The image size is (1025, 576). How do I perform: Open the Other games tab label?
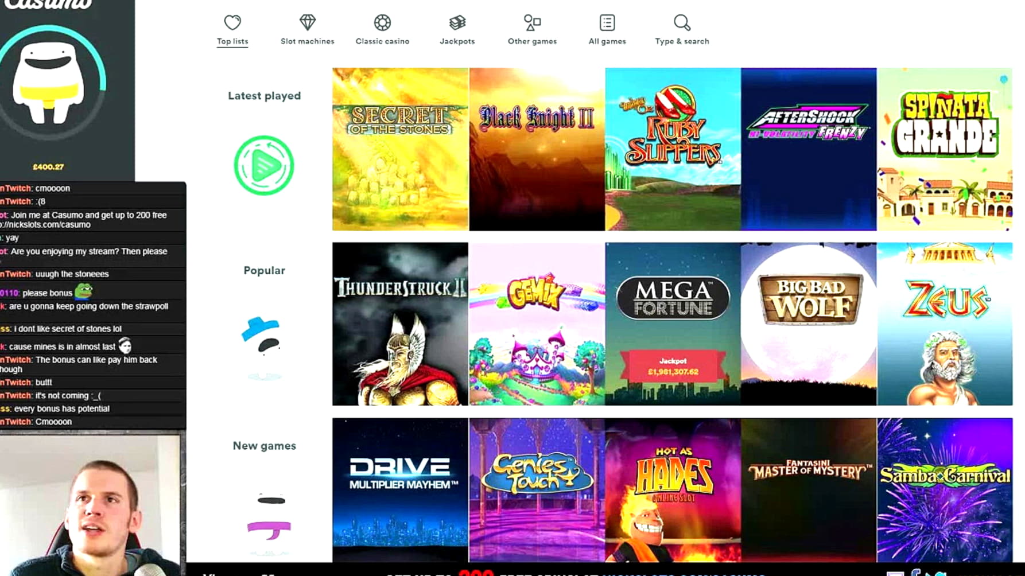(x=532, y=41)
